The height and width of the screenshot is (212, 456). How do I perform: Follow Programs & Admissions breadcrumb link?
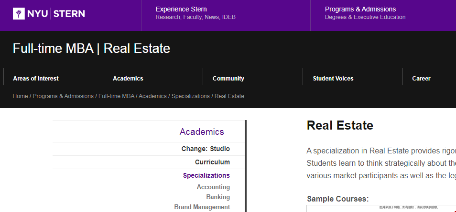[63, 96]
